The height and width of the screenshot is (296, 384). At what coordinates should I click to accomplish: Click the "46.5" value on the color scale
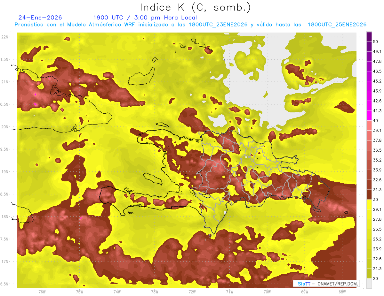[377, 71]
